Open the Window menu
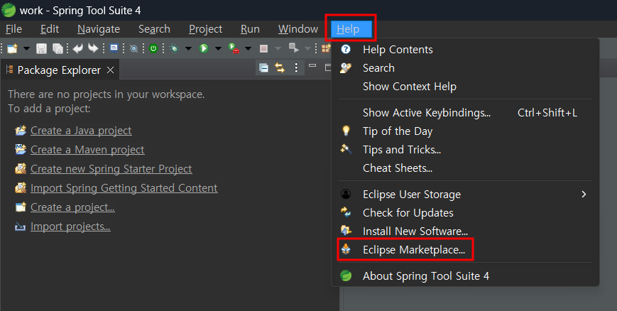 point(298,29)
